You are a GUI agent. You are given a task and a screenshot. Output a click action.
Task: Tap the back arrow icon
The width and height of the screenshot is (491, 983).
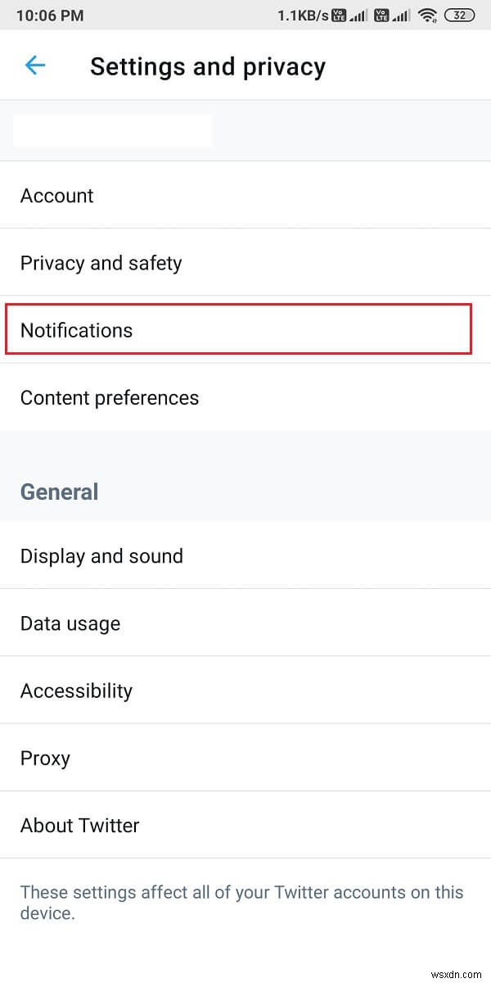[x=35, y=66]
